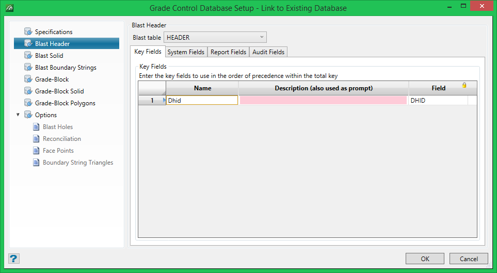
Task: Switch to the Audit Fields tab
Action: 268,52
